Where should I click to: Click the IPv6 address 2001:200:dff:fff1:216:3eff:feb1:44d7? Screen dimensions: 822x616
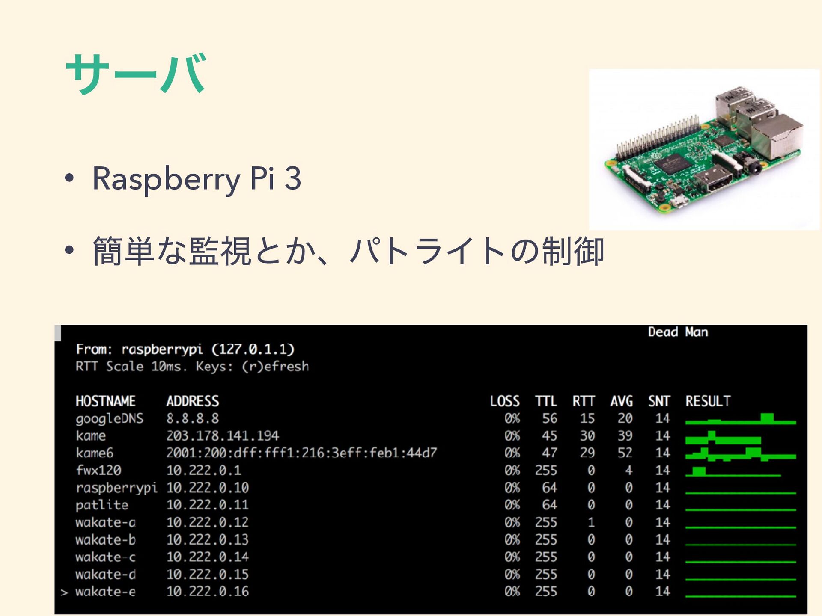coord(302,453)
